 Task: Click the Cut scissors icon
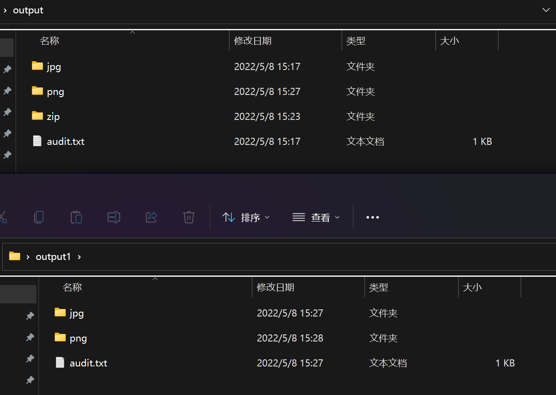pos(3,217)
